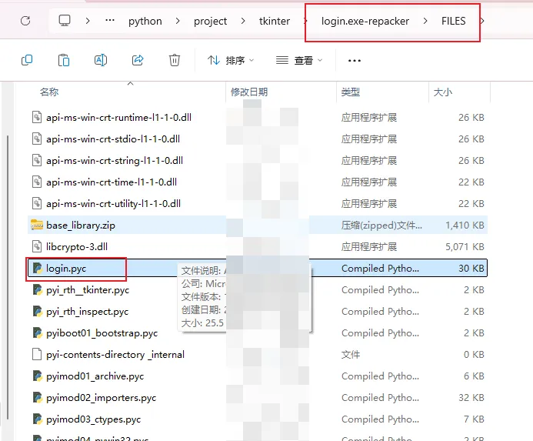Image resolution: width=533 pixels, height=441 pixels.
Task: Open the 查看 view dropdown
Action: [x=299, y=61]
